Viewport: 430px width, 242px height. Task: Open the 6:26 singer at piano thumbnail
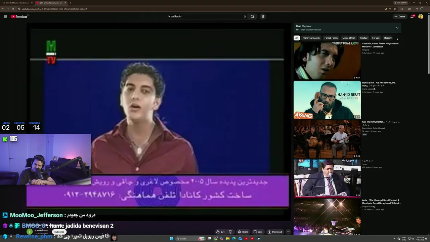(327, 178)
